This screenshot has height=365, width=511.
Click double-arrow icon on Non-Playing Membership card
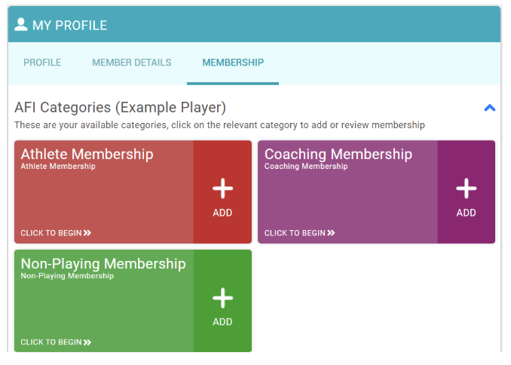pyautogui.click(x=87, y=342)
